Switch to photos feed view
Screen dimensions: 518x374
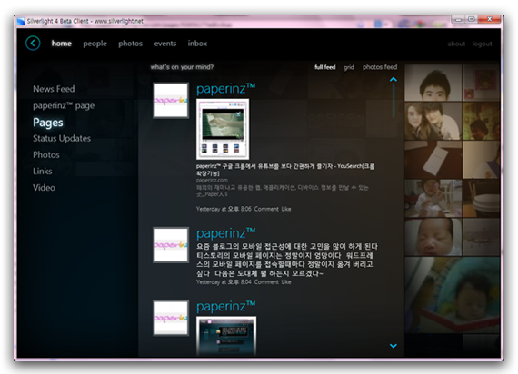coord(380,67)
